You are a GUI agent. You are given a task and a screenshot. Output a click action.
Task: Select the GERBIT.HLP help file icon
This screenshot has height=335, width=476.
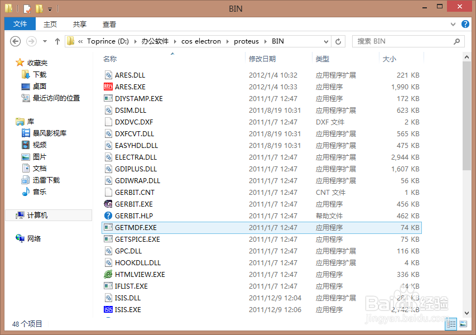[108, 216]
